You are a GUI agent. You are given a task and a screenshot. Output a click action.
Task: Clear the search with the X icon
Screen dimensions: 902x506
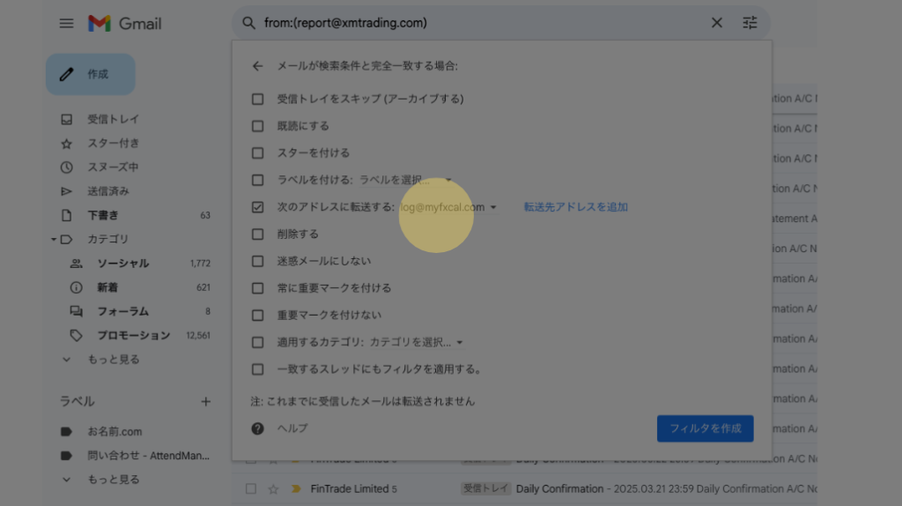click(716, 23)
